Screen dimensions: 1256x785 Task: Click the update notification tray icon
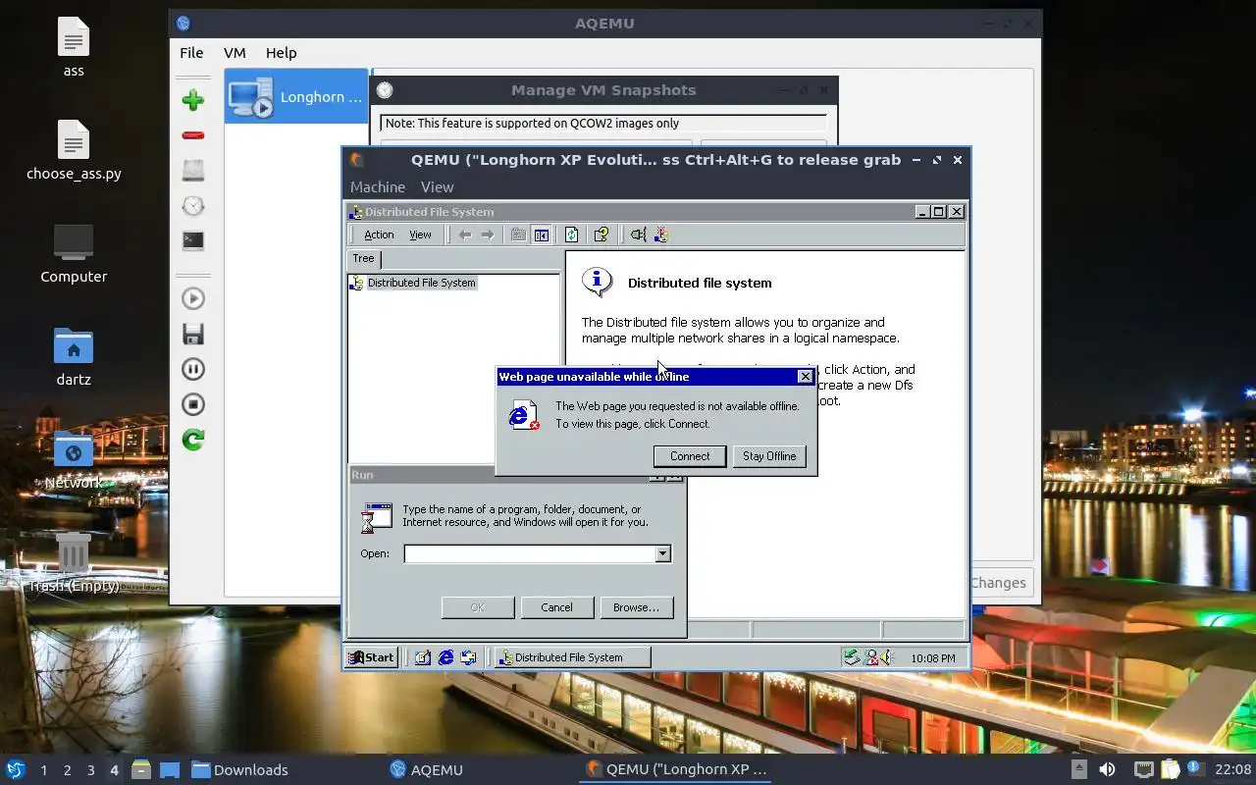(x=1195, y=769)
